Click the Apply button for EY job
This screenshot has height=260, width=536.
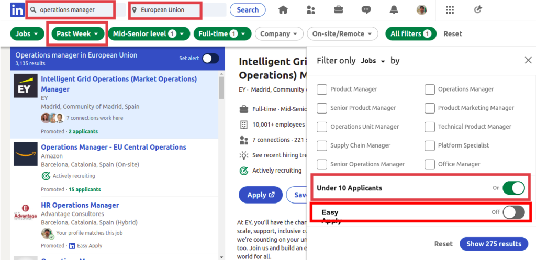(x=261, y=195)
